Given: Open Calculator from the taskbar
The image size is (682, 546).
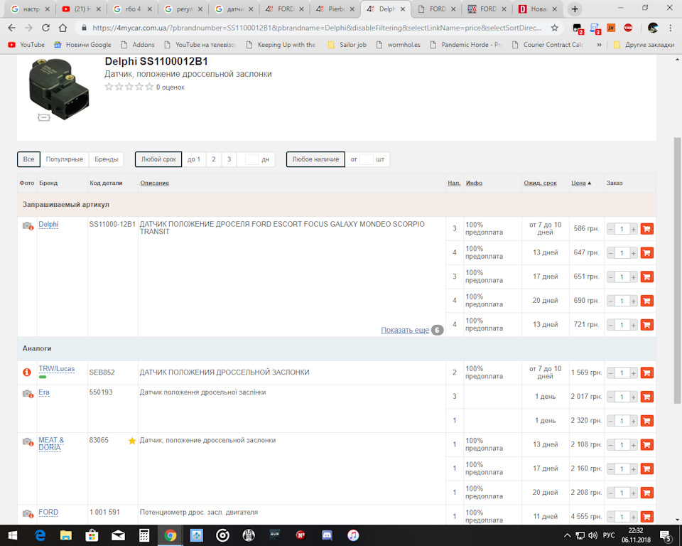Looking at the screenshot, I should tap(144, 535).
